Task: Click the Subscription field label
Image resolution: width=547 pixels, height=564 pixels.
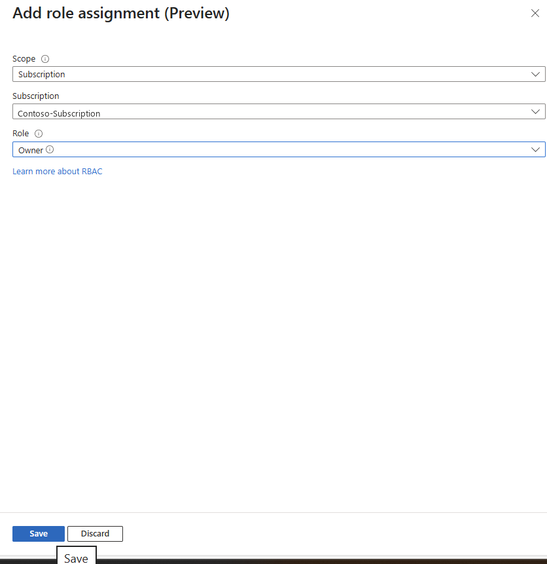Action: click(35, 96)
